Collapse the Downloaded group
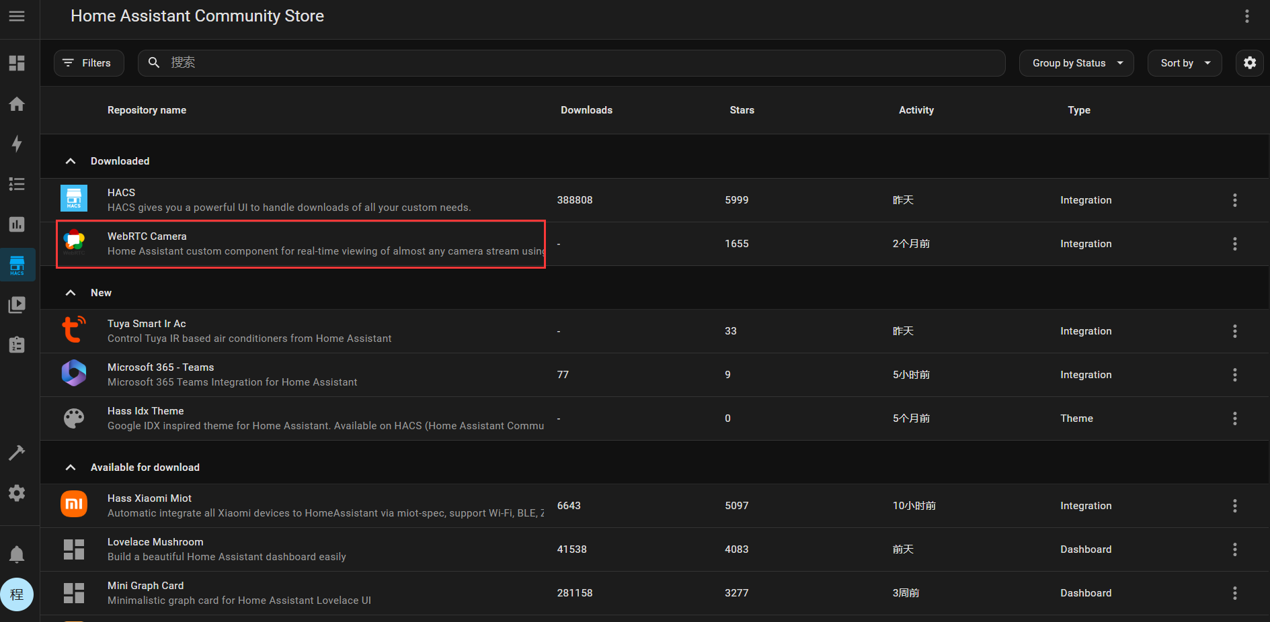The height and width of the screenshot is (622, 1270). (x=71, y=161)
